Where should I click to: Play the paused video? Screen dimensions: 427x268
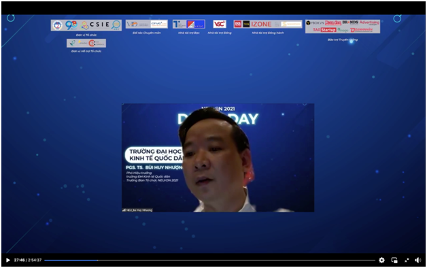pos(8,260)
